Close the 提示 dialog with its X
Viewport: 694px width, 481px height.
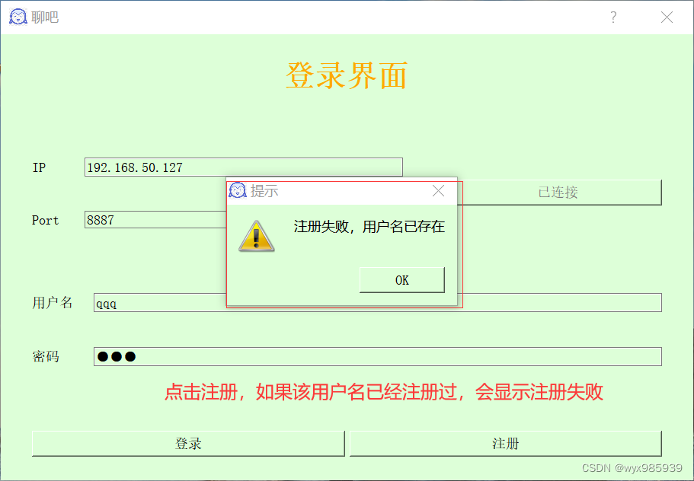(438, 191)
